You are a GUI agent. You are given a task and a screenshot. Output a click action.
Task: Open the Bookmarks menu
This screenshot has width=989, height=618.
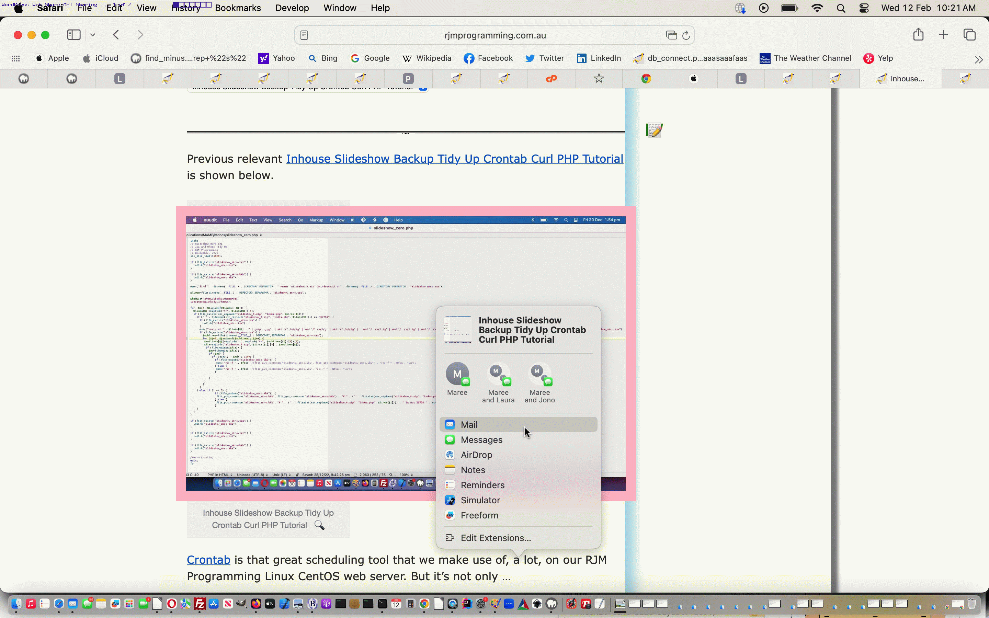click(x=238, y=8)
